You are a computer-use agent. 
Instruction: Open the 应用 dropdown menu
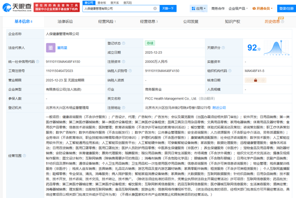coord(199,9)
